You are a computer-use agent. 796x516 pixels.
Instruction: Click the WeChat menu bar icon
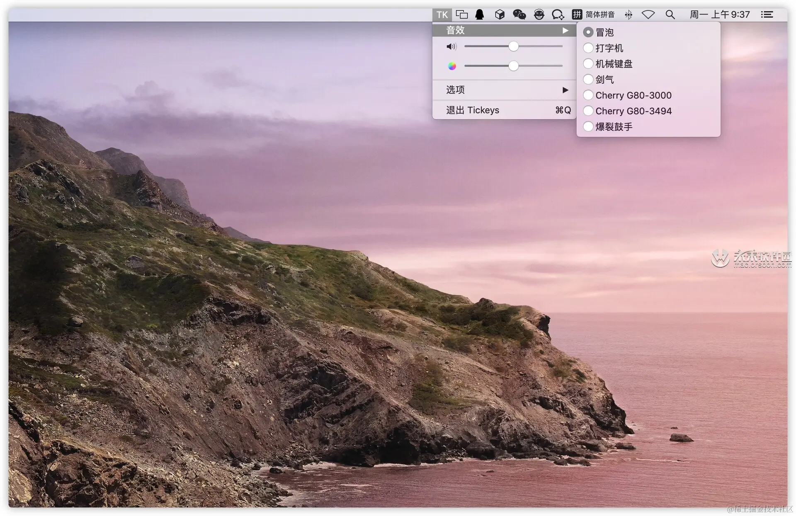pos(519,15)
